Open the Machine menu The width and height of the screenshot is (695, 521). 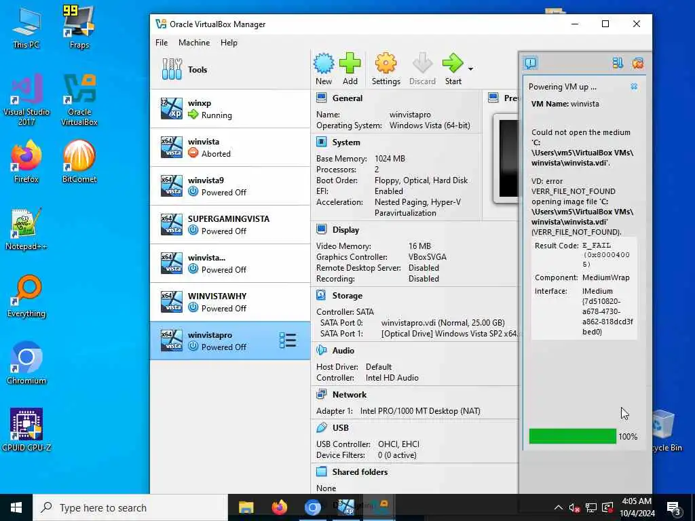point(194,43)
